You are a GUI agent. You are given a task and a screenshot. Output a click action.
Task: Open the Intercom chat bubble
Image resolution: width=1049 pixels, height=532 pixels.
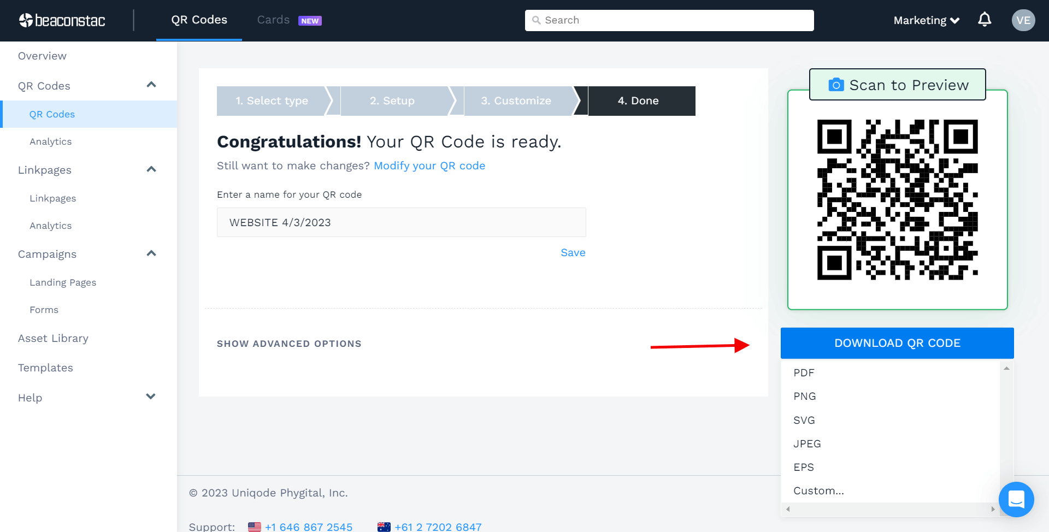1016,499
